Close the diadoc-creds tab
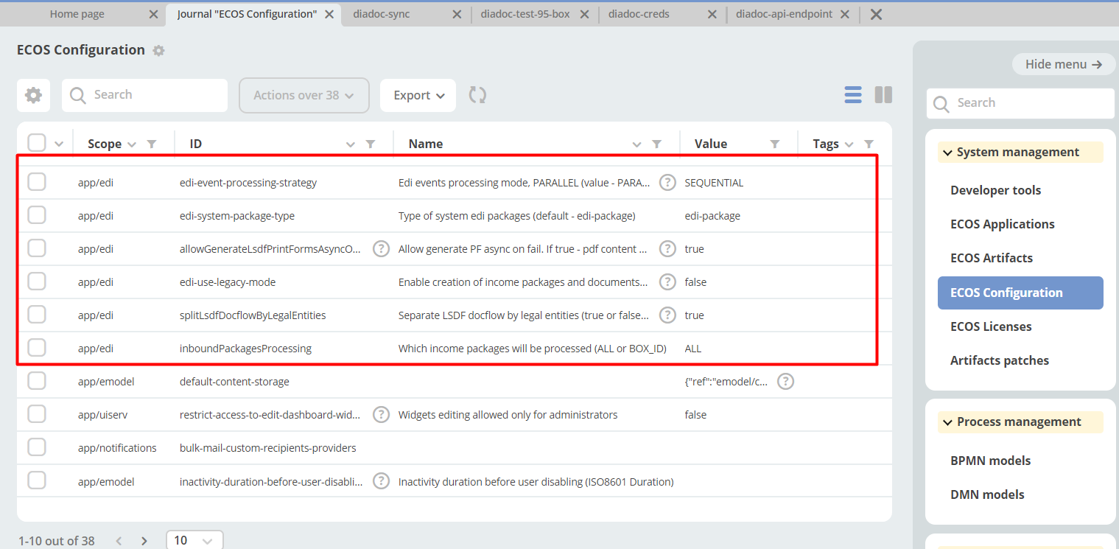 712,14
